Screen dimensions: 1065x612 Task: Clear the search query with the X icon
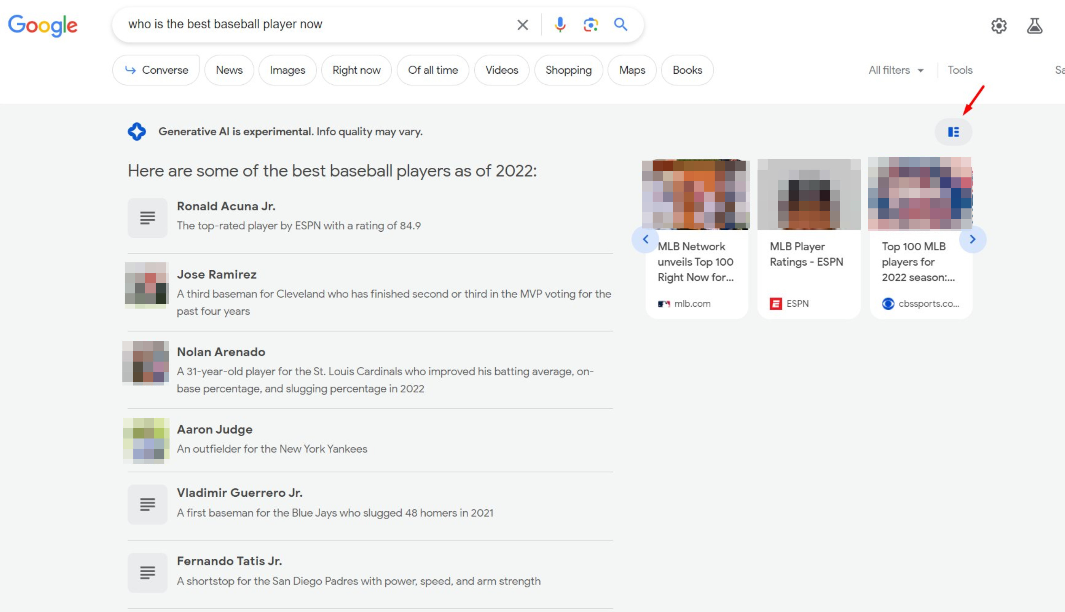(522, 24)
